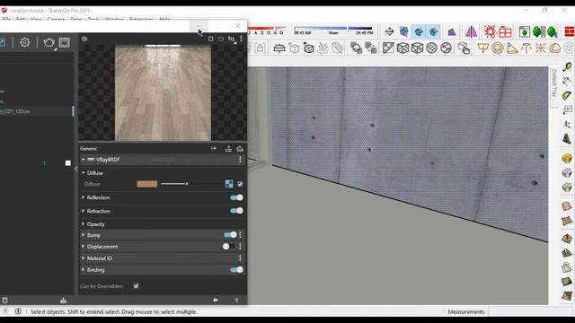Click the yellow cube icon in right toolbar
575x323 pixels.
pos(567,159)
